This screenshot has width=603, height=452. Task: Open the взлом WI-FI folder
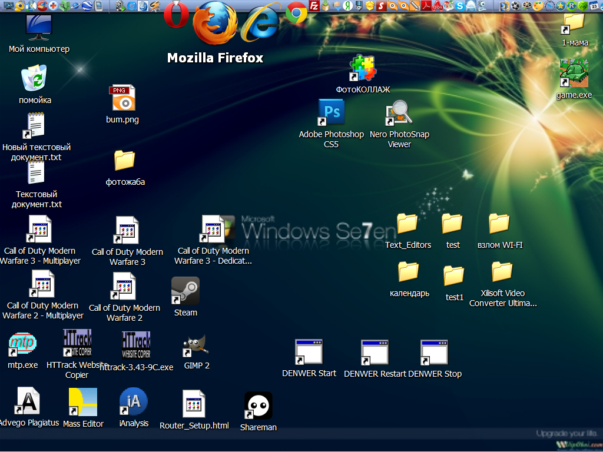coord(499,224)
